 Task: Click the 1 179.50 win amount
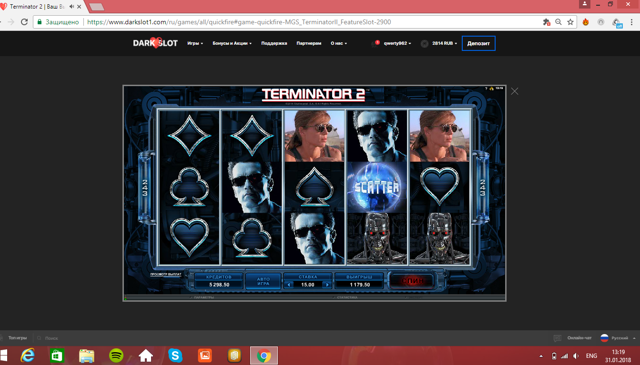tap(360, 285)
